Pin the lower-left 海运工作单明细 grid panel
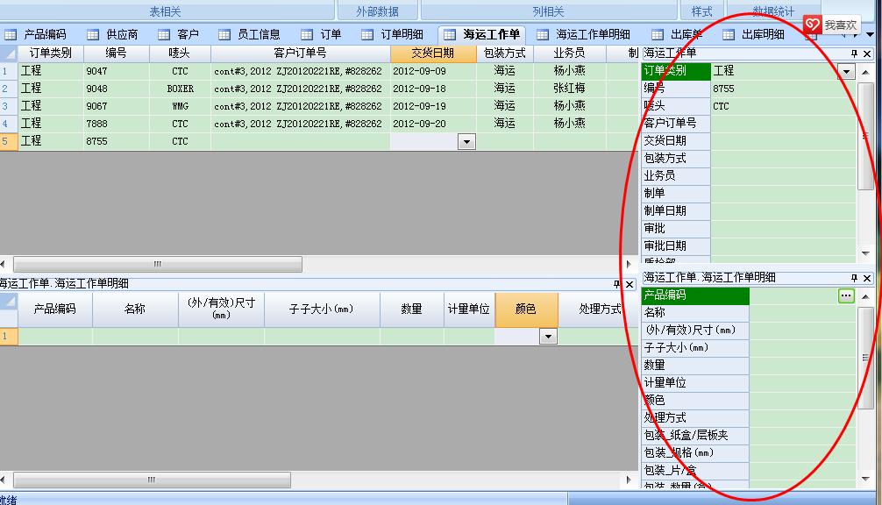 615,284
